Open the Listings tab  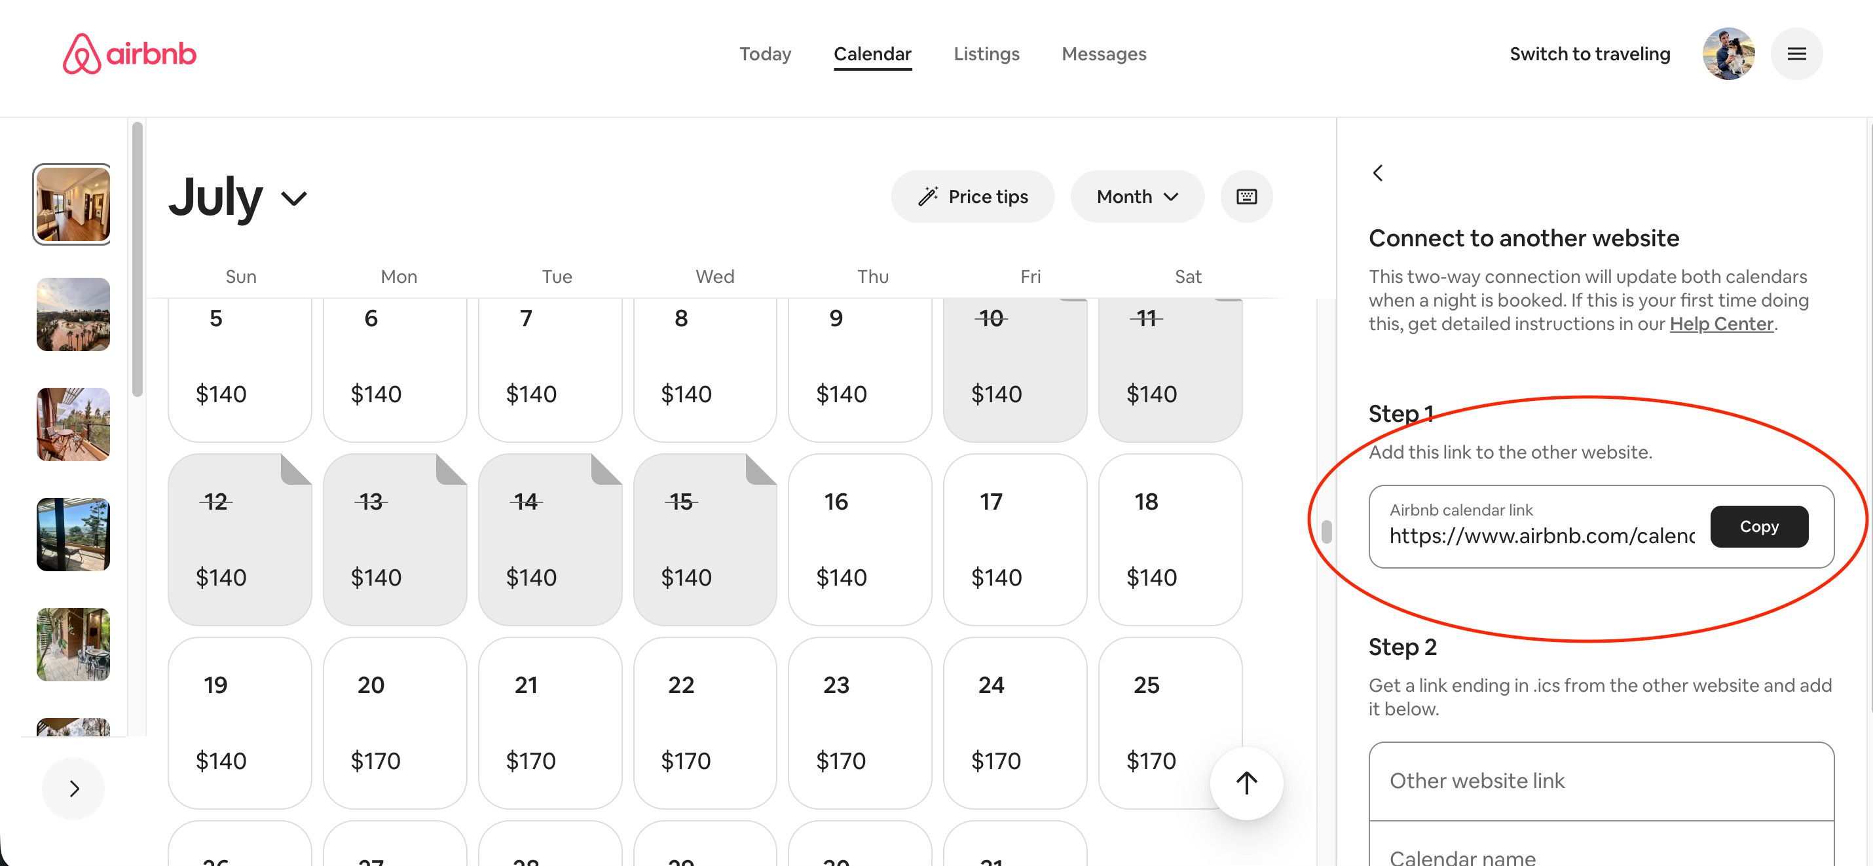987,54
